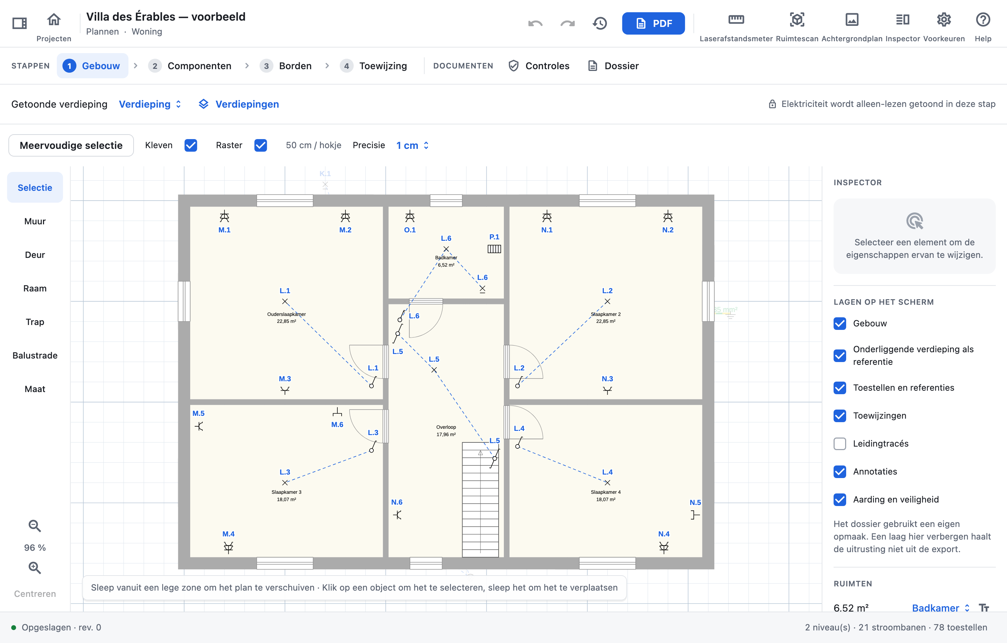Toggle Onderliggende verdieping als referentie checkbox

click(x=840, y=355)
